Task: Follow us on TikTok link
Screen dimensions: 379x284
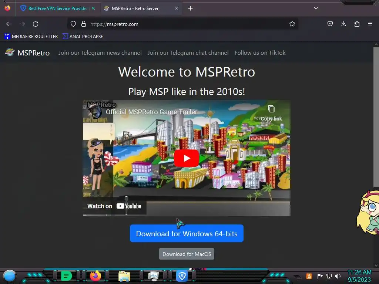Action: [x=260, y=53]
